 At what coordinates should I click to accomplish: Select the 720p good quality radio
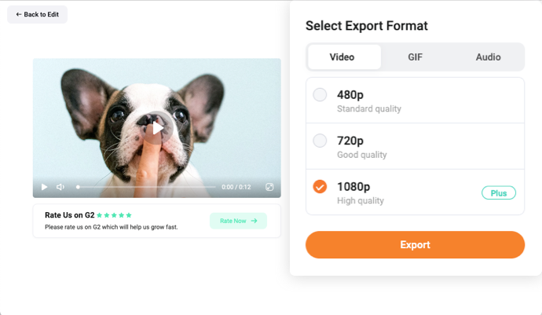[320, 141]
